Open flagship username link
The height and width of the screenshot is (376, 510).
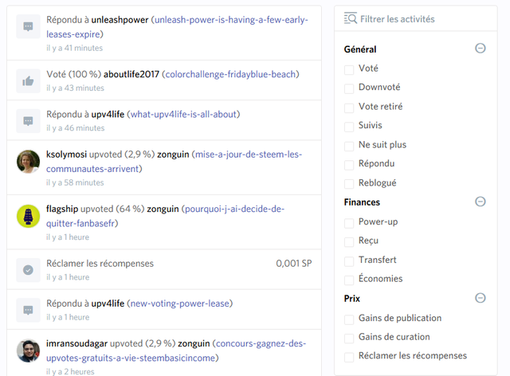click(62, 210)
